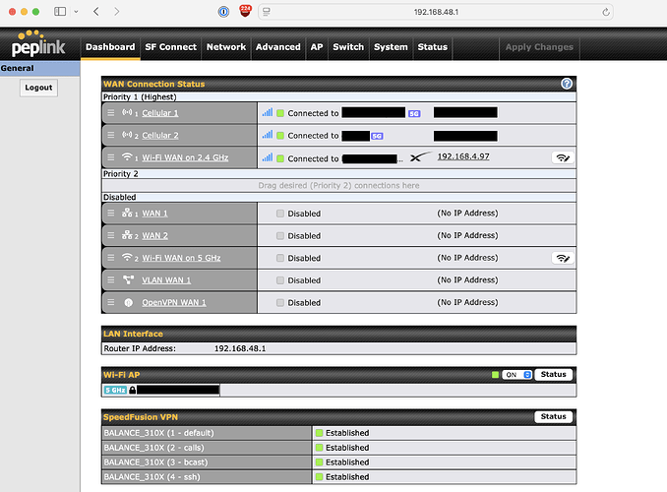667x492 pixels.
Task: Click Wi-Fi WAN 5 GHz Disabled indicator
Action: (280, 258)
